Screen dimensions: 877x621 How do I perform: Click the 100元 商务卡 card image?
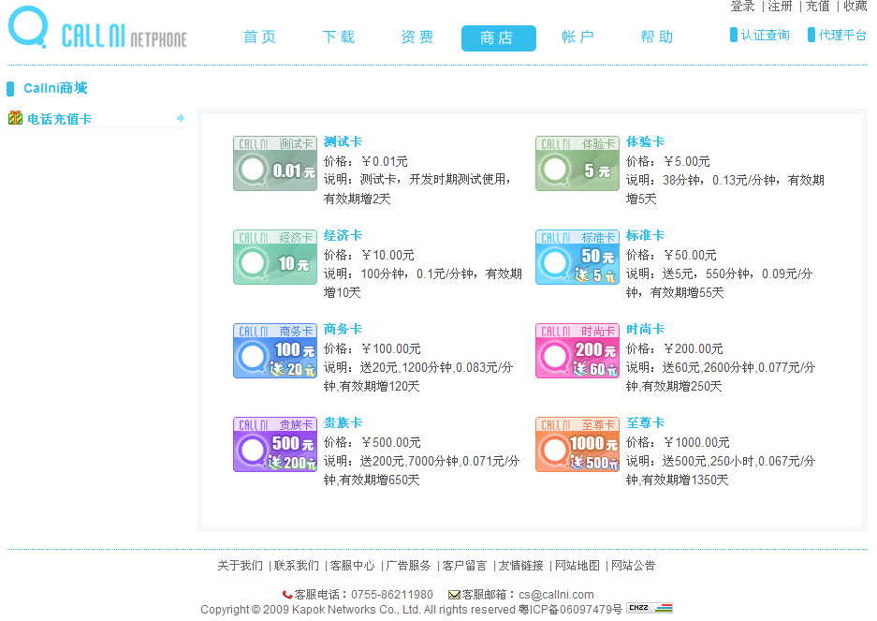pyautogui.click(x=275, y=350)
